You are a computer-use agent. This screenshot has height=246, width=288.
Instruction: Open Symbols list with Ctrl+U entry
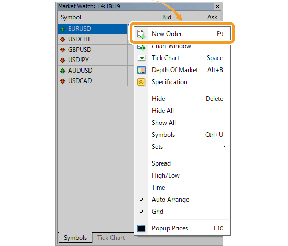click(x=163, y=134)
